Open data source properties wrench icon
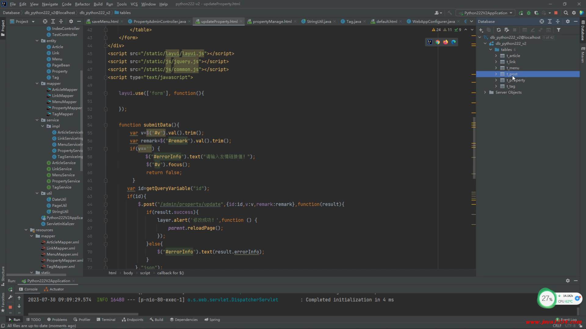This screenshot has width=586, height=329. pyautogui.click(x=507, y=30)
